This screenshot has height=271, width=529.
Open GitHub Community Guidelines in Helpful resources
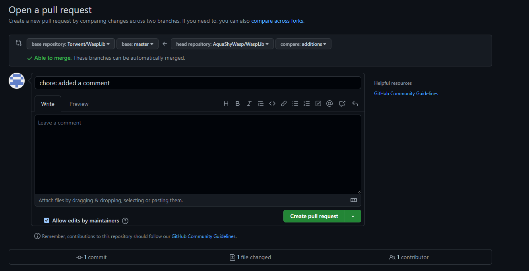(x=406, y=94)
